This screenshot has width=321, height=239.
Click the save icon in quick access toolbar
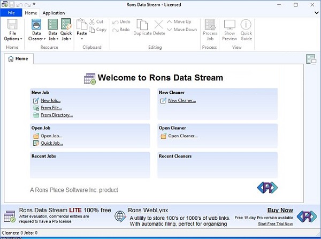[x=12, y=4]
